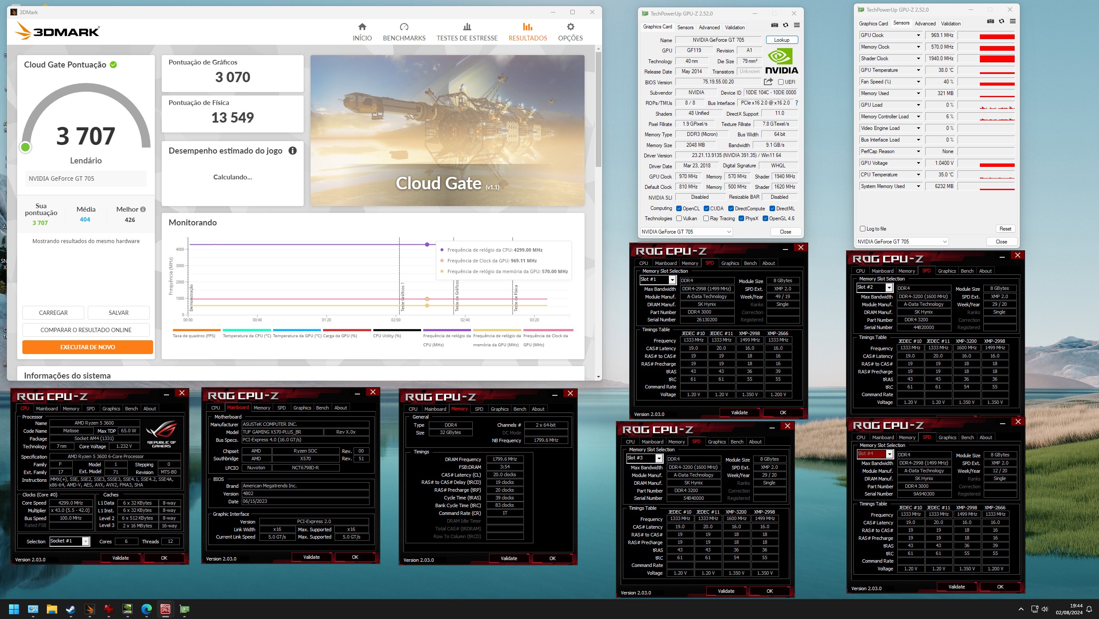Click info icon beside Desempenho estimado do jogo
1099x619 pixels.
click(292, 151)
